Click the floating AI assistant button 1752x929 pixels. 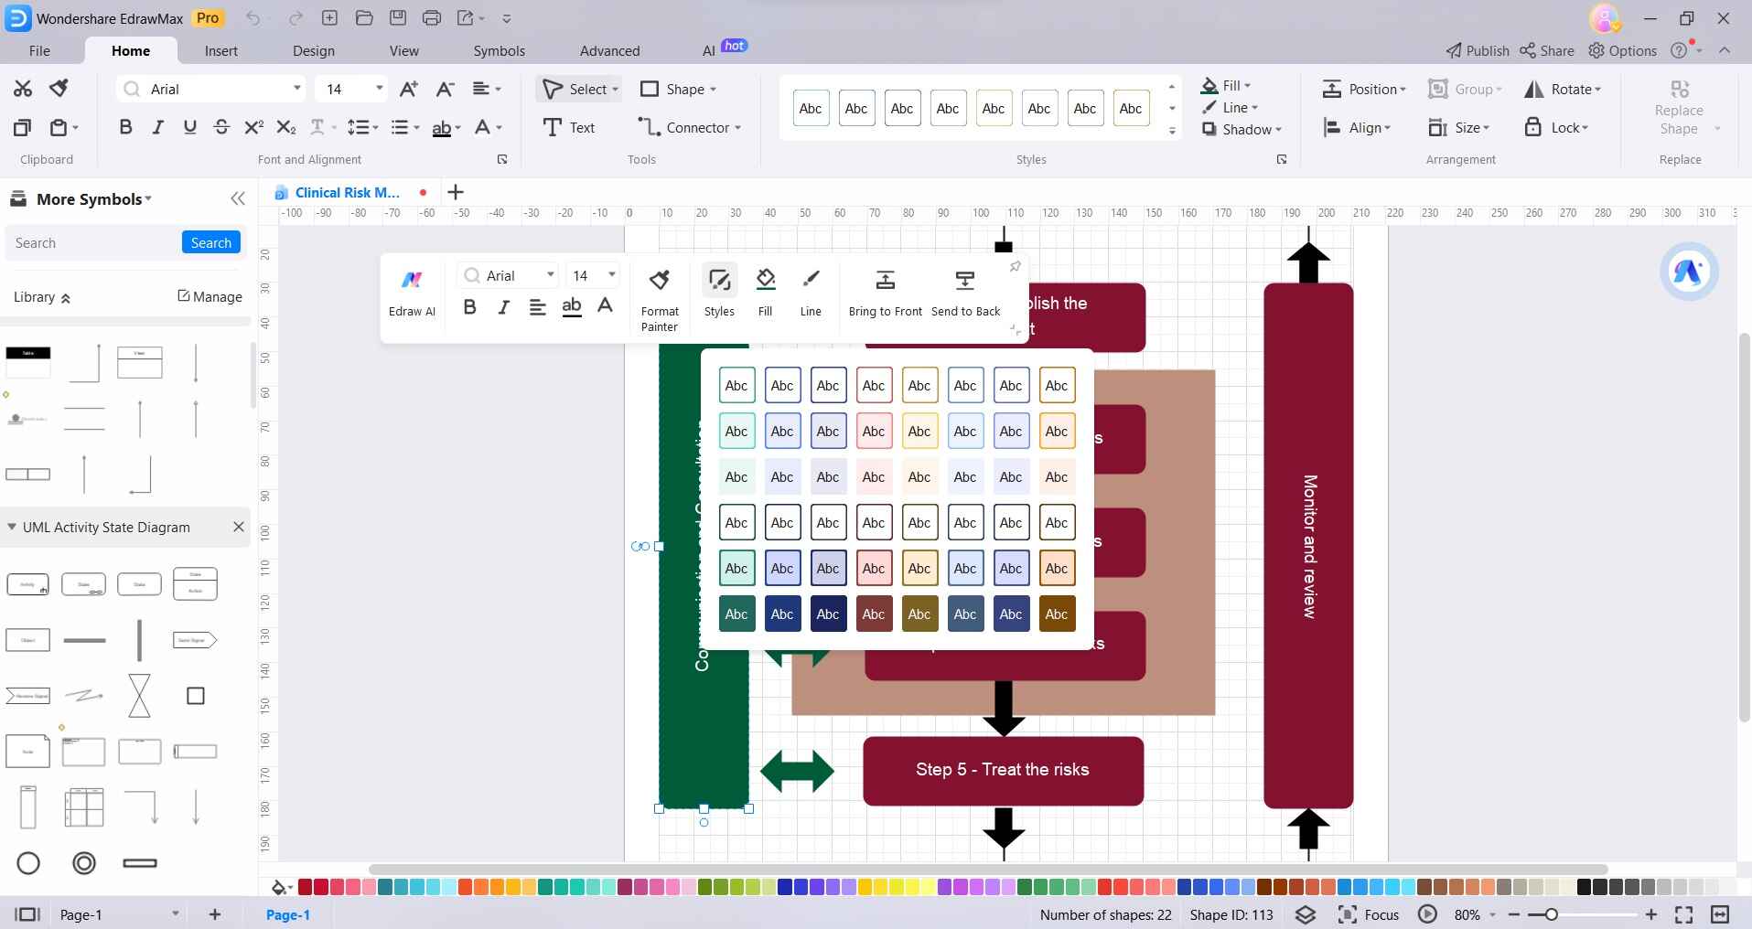1689,272
